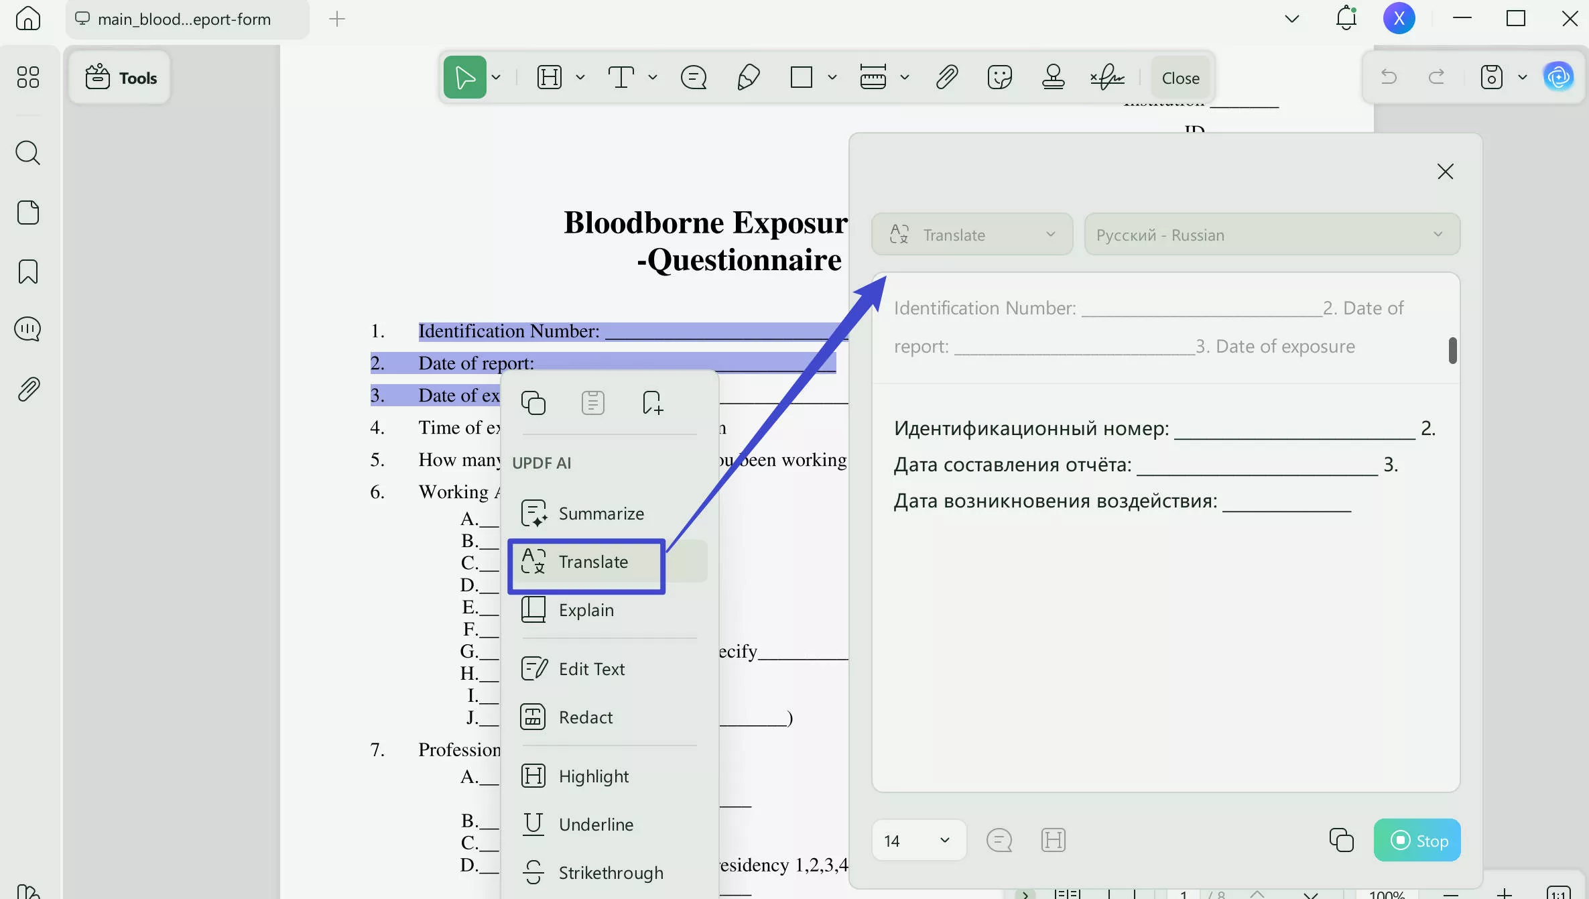
Task: Open the comment annotation tool
Action: 694,77
